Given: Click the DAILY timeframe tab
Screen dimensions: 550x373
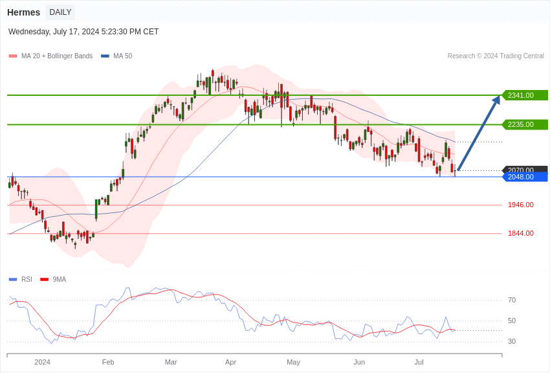Looking at the screenshot, I should pos(60,12).
